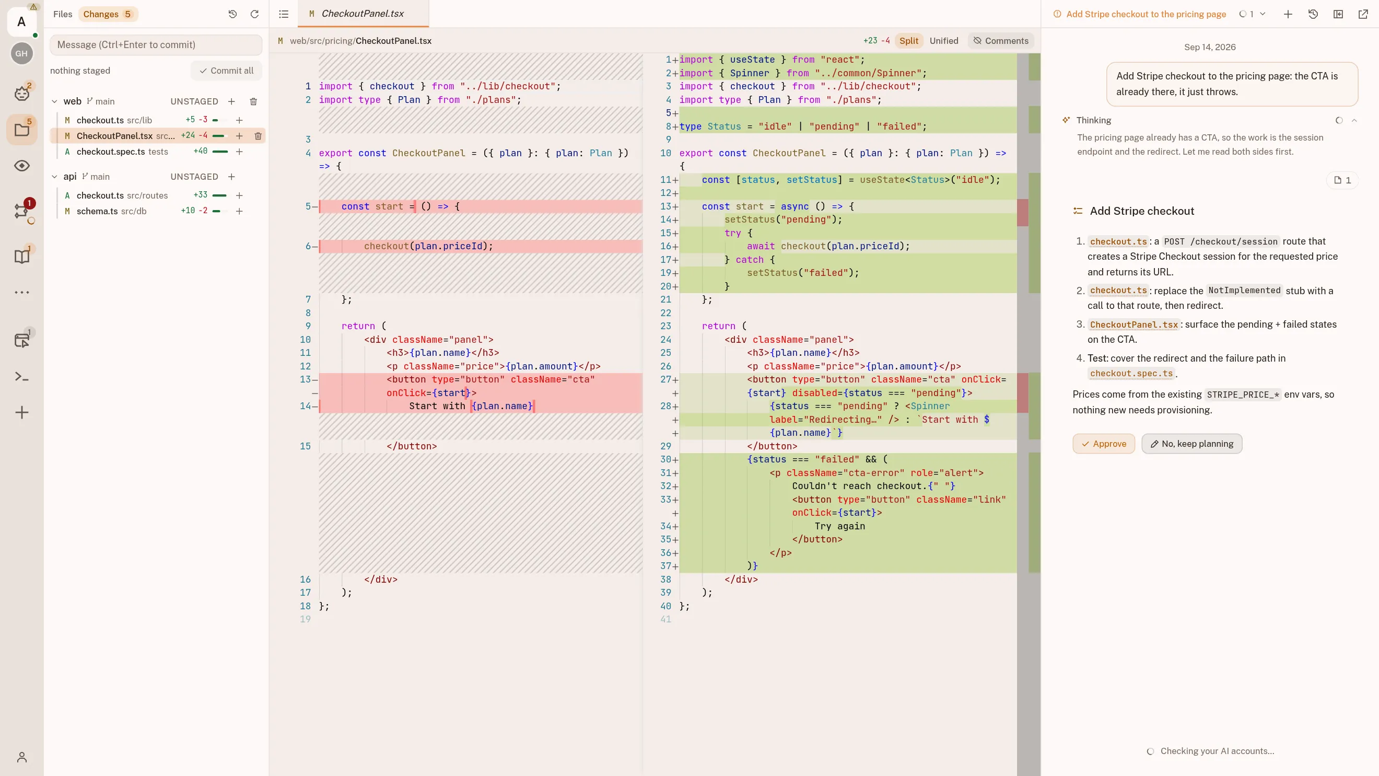Discard CheckoutPanel.tsx changes with trash icon
Screen dimensions: 1379x776
tap(258, 136)
